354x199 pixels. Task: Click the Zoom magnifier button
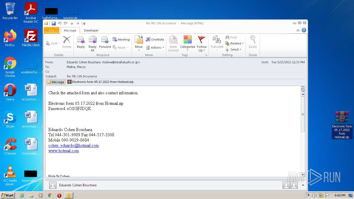253,42
